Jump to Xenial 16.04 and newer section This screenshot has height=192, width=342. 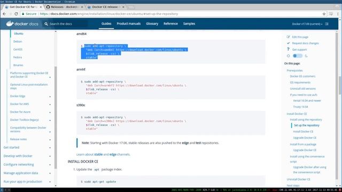pos(307,101)
